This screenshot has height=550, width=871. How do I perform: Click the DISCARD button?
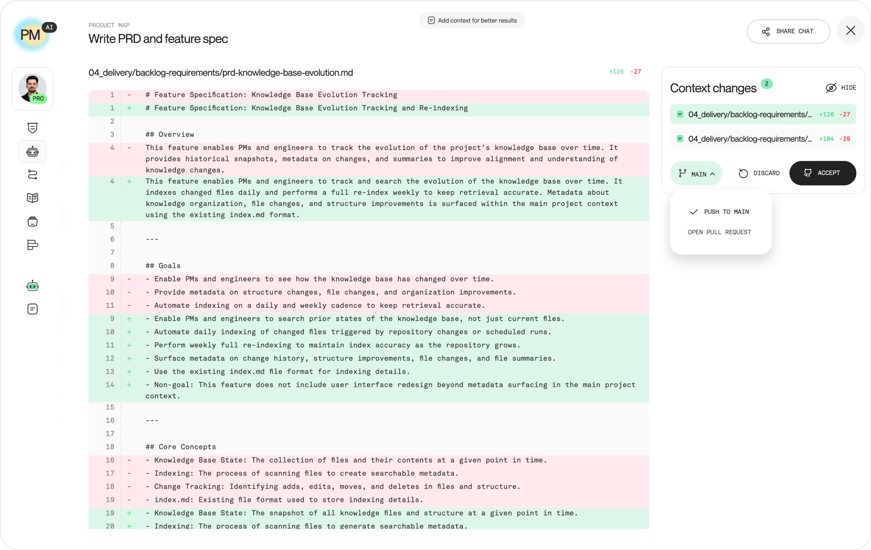point(759,173)
